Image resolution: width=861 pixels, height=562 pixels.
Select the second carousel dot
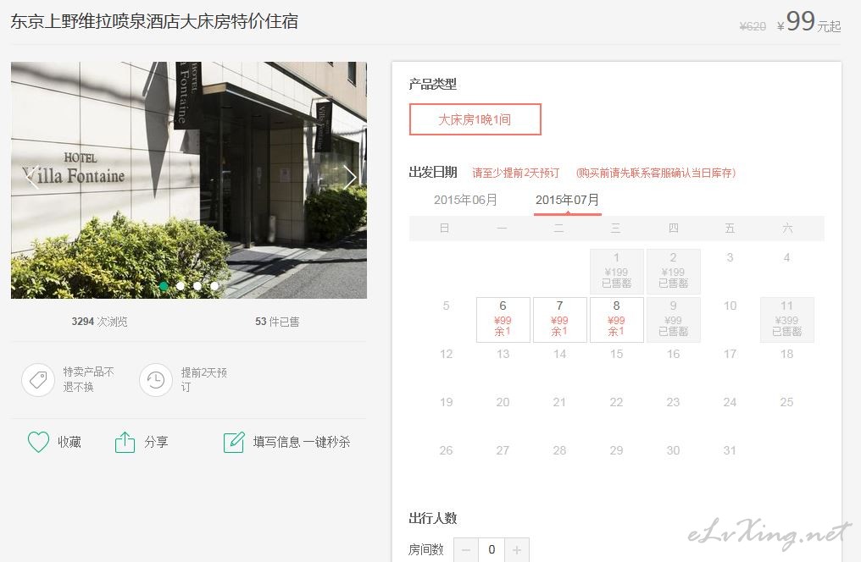[x=181, y=286]
